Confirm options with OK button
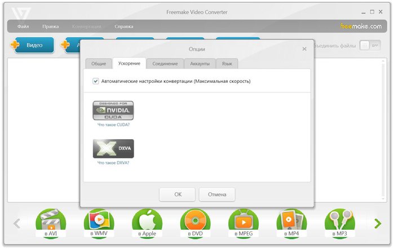 pyautogui.click(x=178, y=194)
